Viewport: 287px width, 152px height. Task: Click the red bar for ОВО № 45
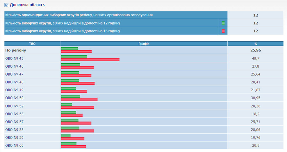pos(90,59)
